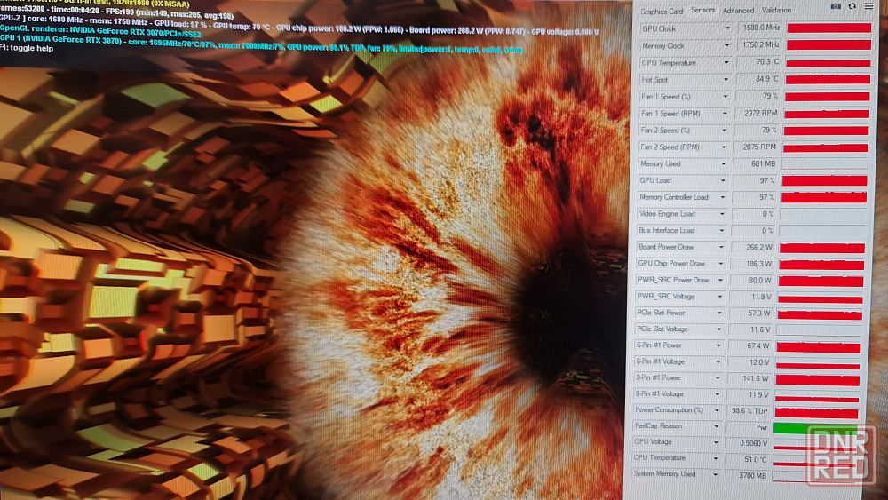Expand the Fan 2 Speed (%) dropdown
This screenshot has width=888, height=500.
coord(725,131)
